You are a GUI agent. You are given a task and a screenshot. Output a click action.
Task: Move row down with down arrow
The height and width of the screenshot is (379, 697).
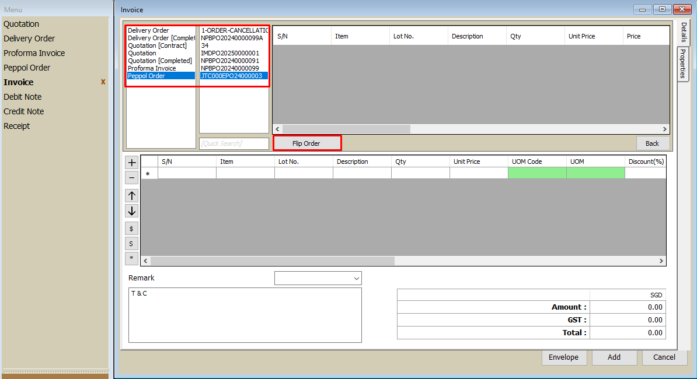tap(132, 211)
